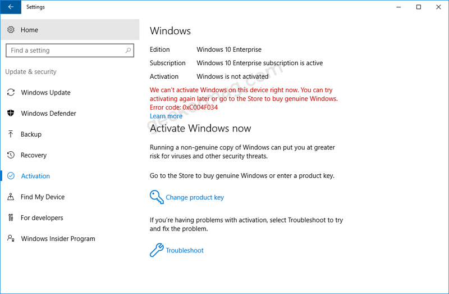449x294 pixels.
Task: Click the Windows Insider Program person icon
Action: pos(11,238)
